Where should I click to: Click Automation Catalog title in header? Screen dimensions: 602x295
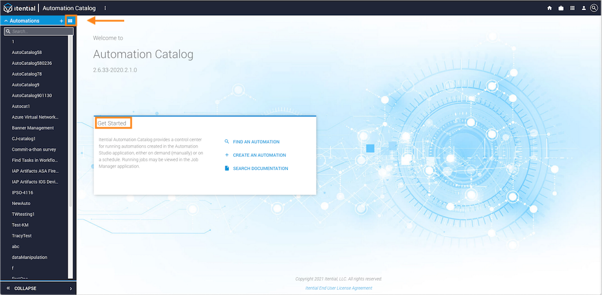(69, 8)
